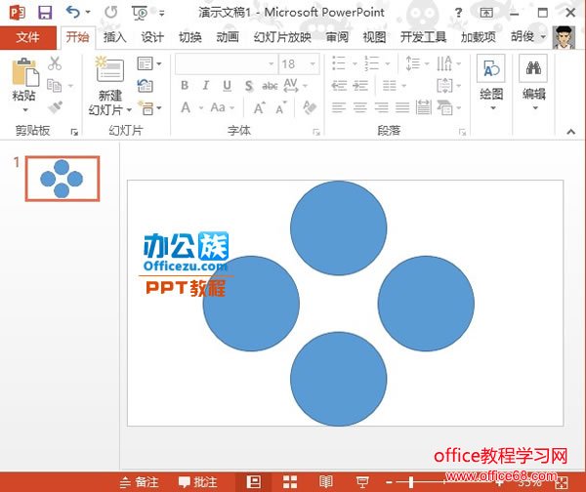Screen dimensions: 586x492
Task: Click the Line Spacing icon
Action: [x=413, y=63]
